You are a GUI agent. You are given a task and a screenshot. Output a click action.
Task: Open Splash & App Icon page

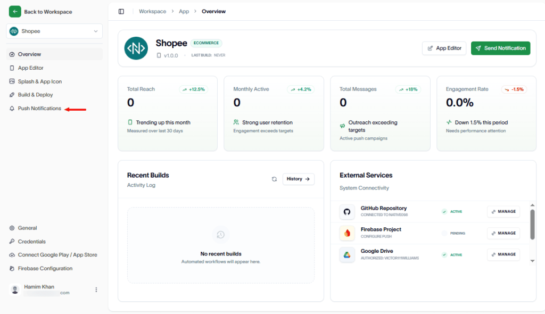point(54,81)
